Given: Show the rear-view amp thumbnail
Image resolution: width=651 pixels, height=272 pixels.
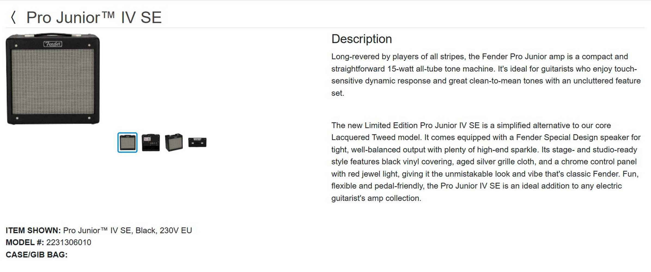Looking at the screenshot, I should tap(151, 143).
